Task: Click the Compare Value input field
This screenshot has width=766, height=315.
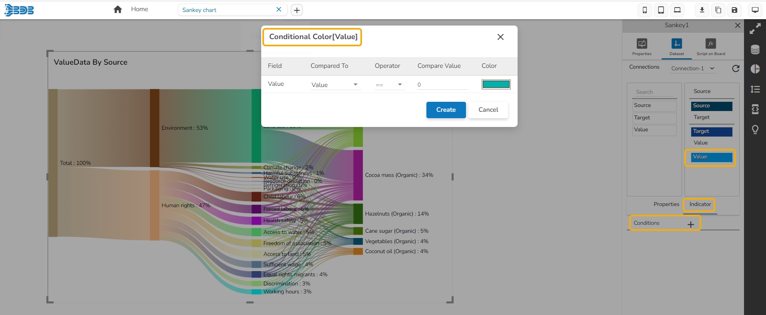Action: (442, 85)
